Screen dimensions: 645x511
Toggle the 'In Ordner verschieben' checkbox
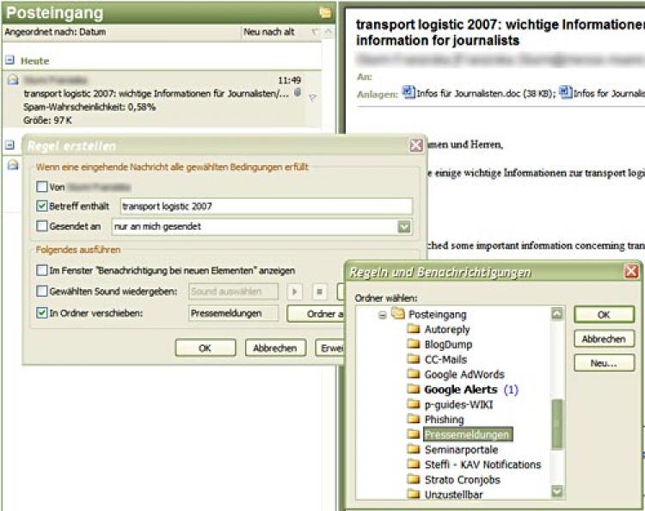click(42, 313)
